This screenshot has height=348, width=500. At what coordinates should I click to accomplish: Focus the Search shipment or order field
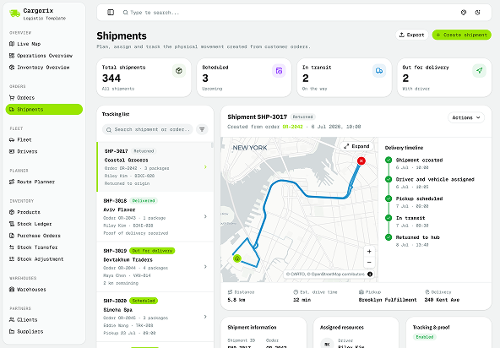(x=148, y=129)
